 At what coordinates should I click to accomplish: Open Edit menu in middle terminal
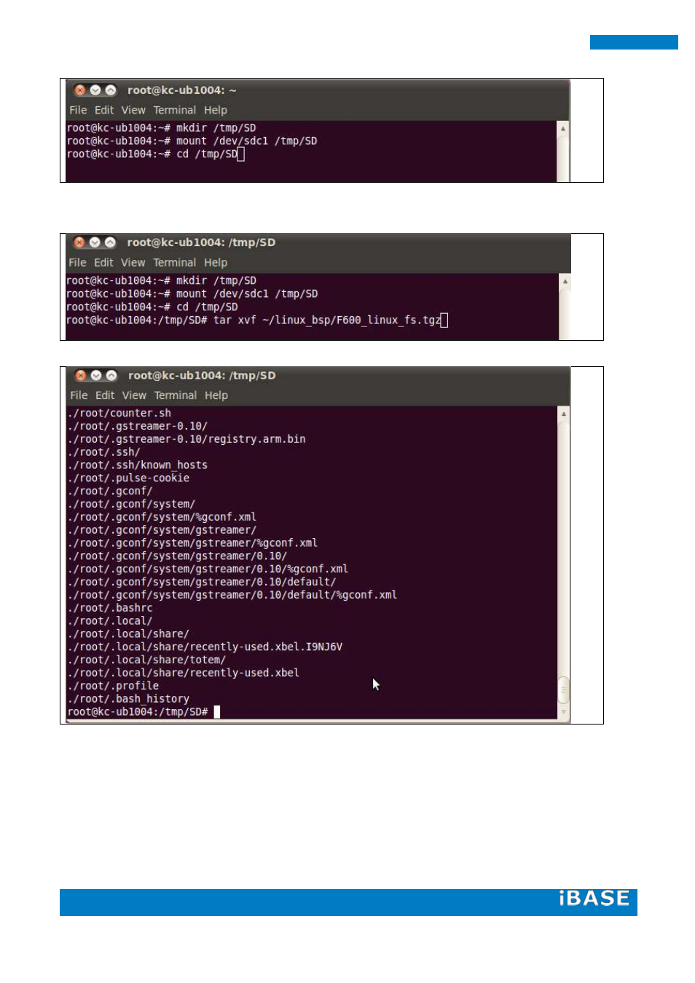(x=103, y=263)
